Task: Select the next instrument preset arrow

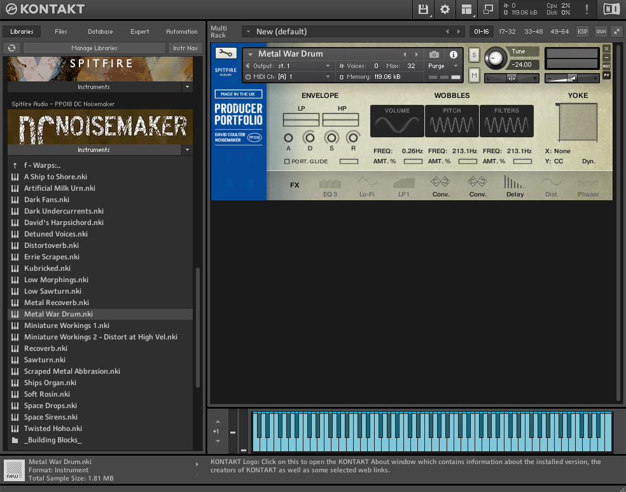Action: (x=417, y=54)
